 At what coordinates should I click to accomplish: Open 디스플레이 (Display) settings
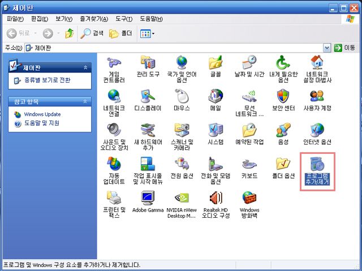(148, 100)
